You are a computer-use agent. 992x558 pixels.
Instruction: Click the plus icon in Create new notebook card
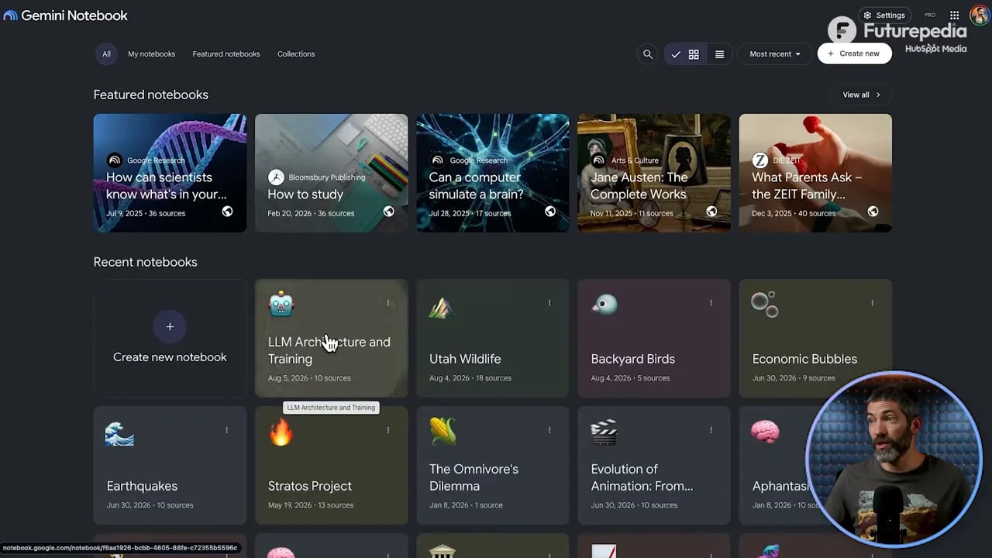tap(170, 326)
